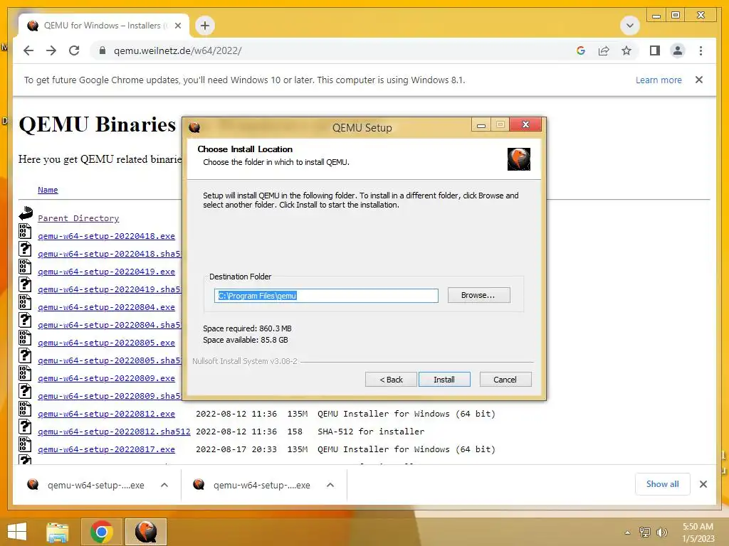The width and height of the screenshot is (729, 546).
Task: Open File Explorer from the taskbar
Action: (57, 532)
